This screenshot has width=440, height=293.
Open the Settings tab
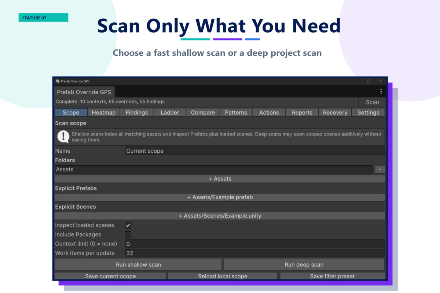point(368,112)
